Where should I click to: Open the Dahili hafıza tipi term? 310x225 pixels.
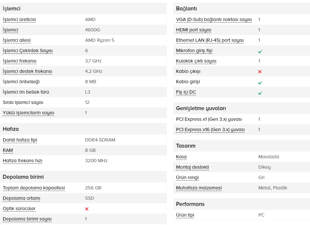click(x=20, y=140)
